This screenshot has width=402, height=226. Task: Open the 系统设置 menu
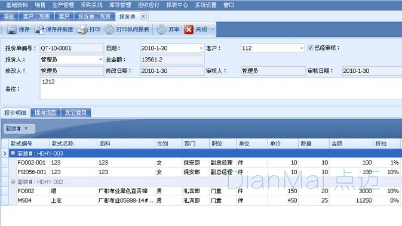coord(205,5)
